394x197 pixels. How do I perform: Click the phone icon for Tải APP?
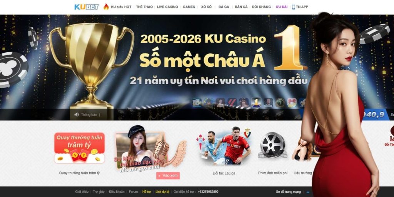click(293, 7)
